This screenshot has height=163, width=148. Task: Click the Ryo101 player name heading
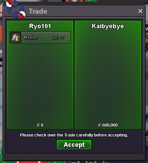(x=40, y=26)
